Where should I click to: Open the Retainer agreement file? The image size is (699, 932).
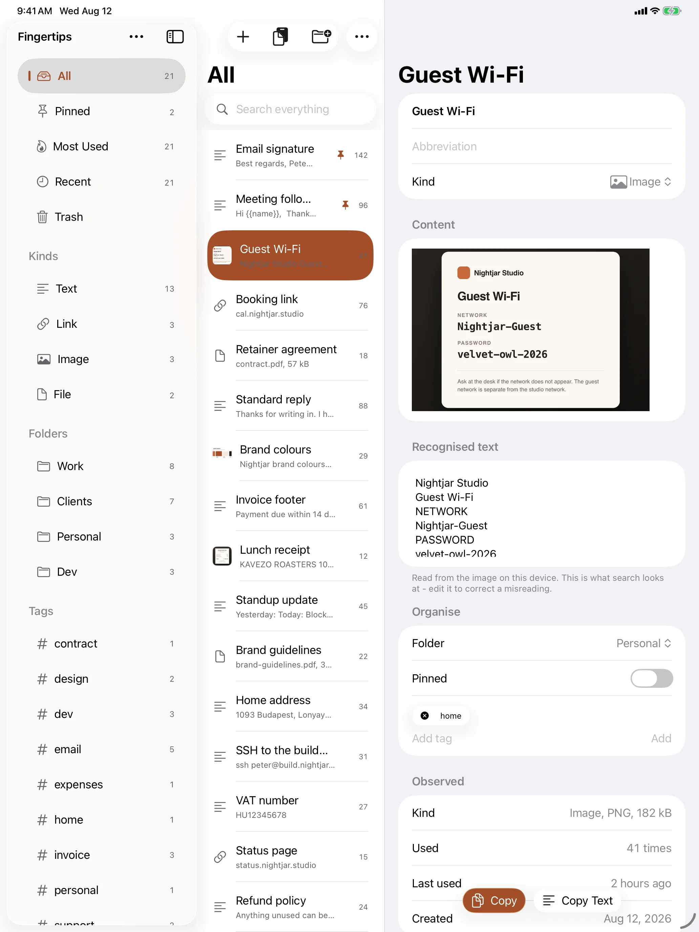click(x=290, y=356)
